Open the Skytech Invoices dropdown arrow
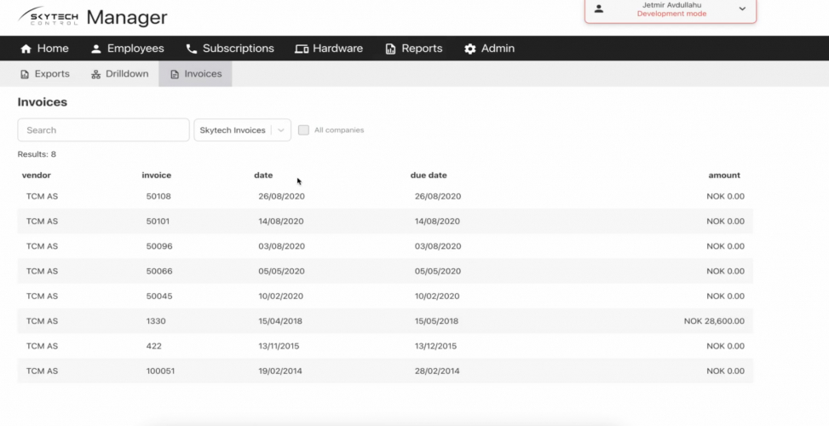 pyautogui.click(x=281, y=130)
